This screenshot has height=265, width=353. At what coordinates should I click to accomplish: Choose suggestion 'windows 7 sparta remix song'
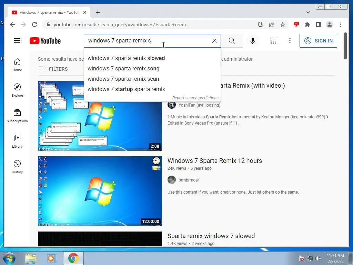coord(152,69)
